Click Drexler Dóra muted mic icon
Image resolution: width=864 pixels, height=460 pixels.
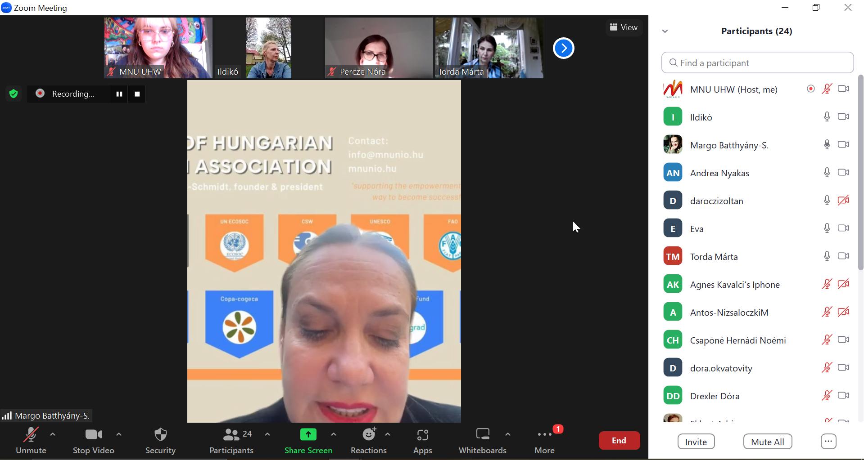point(827,396)
